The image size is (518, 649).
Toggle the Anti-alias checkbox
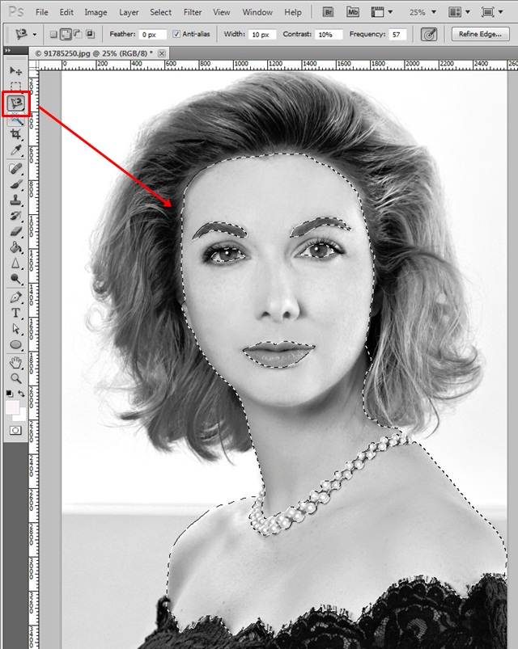click(x=176, y=35)
